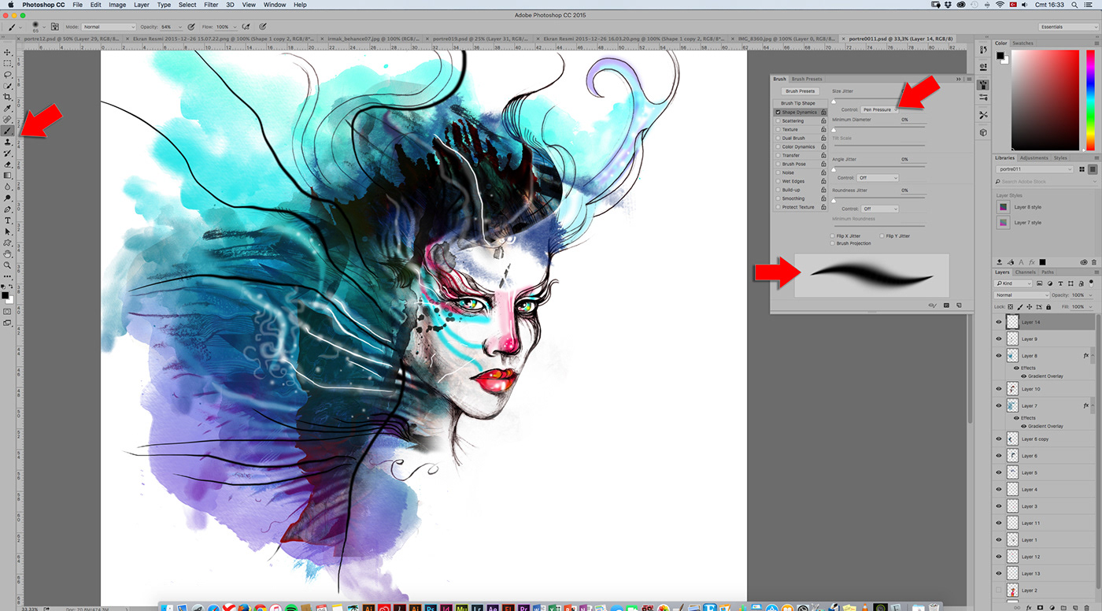Check the Flip X Jitter option
This screenshot has width=1102, height=611.
point(832,236)
